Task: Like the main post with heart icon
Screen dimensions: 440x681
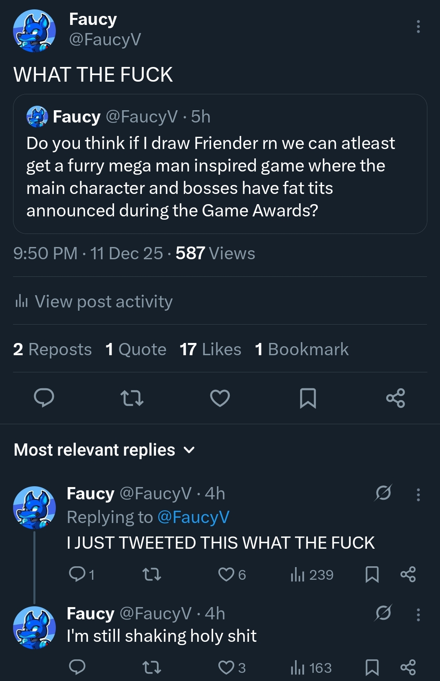Action: 220,398
